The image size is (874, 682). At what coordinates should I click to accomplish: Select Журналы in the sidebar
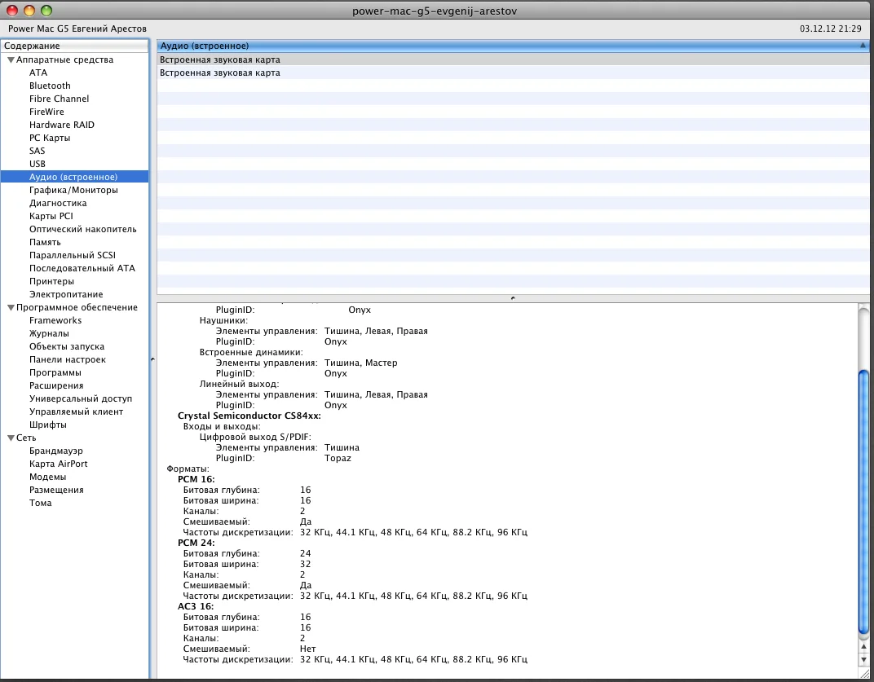(49, 333)
